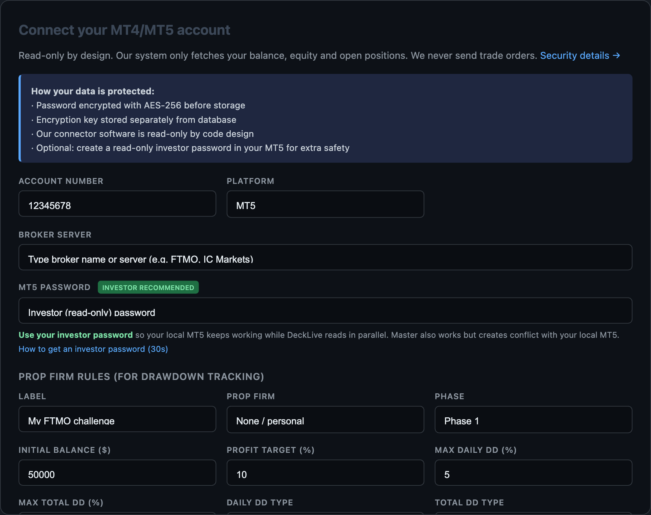The image size is (651, 515).
Task: Click 'How your data is protected:' text
Action: (x=93, y=91)
